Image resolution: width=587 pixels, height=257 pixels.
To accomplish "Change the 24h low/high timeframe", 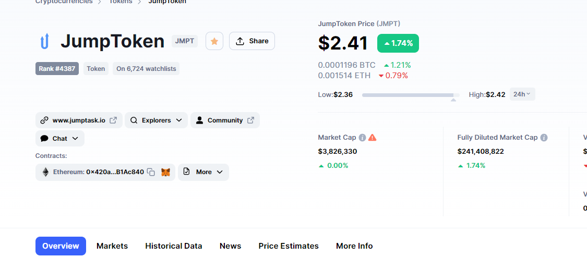I will click(522, 94).
